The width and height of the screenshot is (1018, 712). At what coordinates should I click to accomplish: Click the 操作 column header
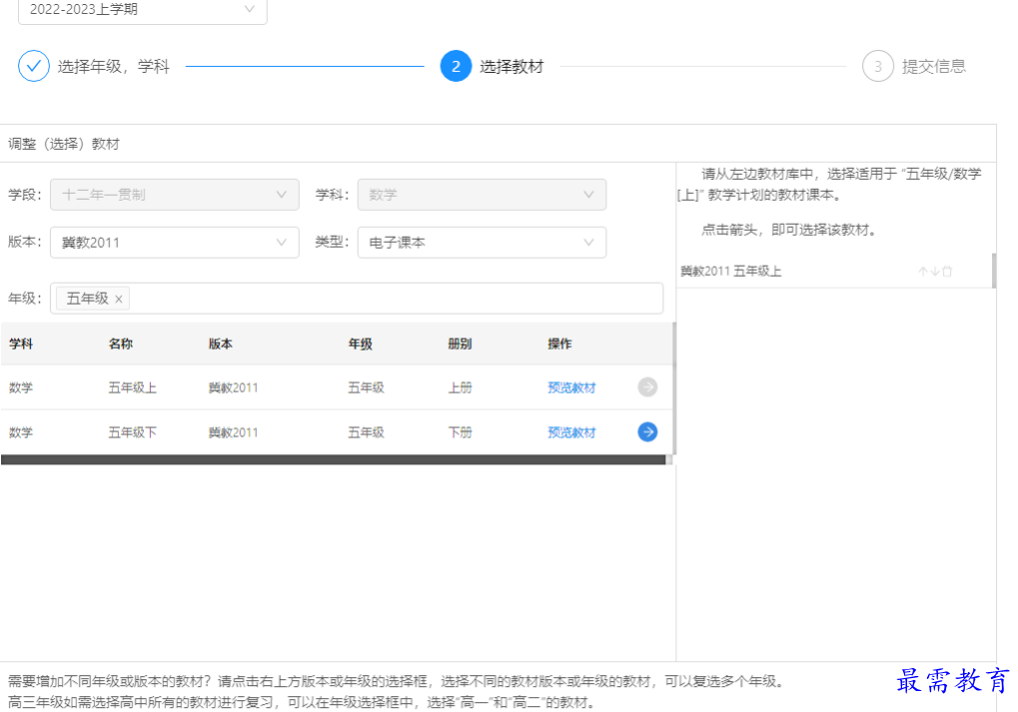(x=559, y=344)
